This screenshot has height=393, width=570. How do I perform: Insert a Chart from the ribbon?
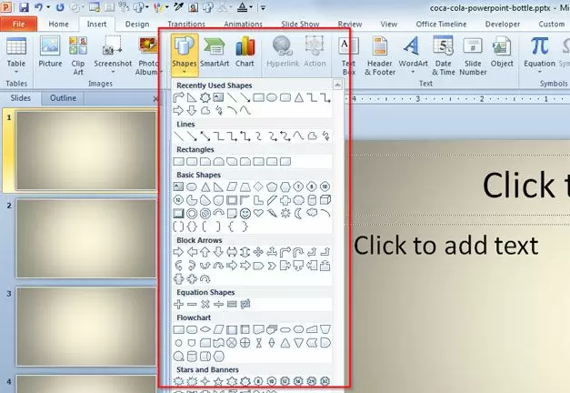(x=245, y=53)
